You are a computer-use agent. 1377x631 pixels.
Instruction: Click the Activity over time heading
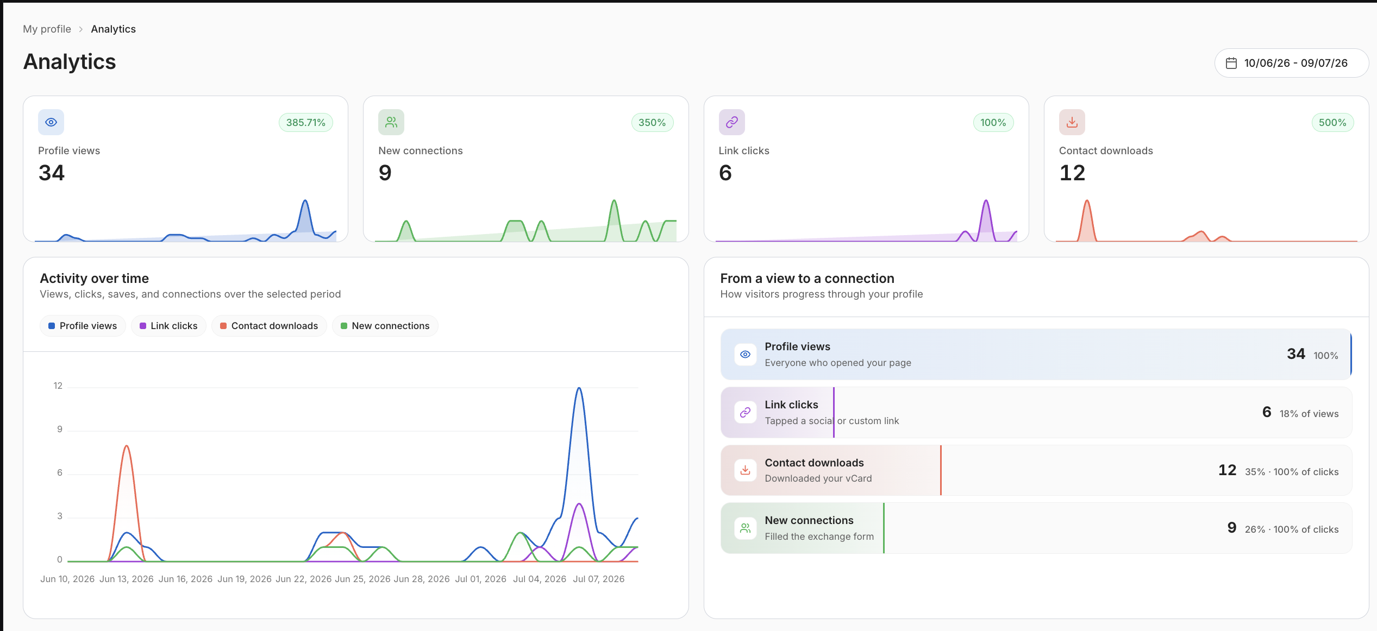[95, 278]
